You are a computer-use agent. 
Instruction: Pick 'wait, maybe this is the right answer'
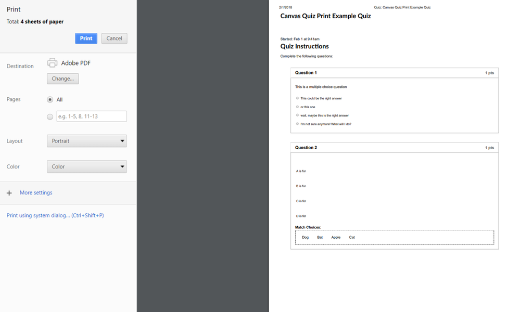coord(298,115)
